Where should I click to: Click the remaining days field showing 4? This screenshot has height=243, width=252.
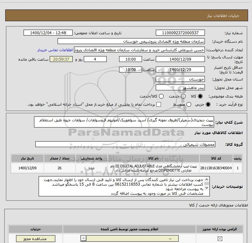[x=95, y=59]
